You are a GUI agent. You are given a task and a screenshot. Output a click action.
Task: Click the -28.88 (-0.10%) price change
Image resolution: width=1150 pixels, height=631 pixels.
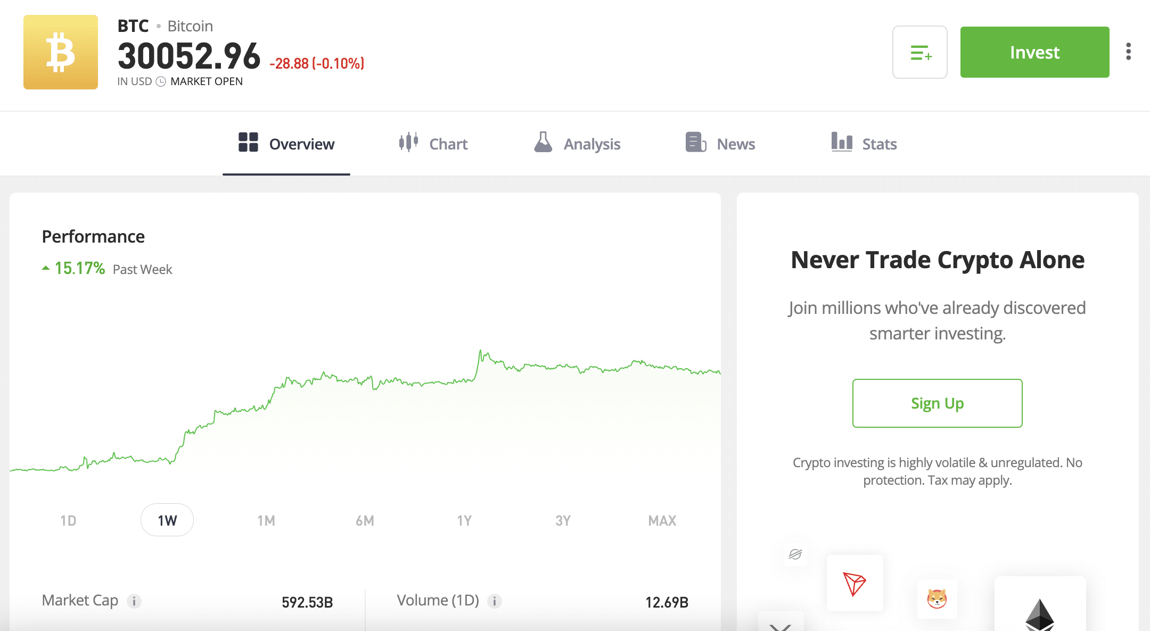tap(317, 63)
